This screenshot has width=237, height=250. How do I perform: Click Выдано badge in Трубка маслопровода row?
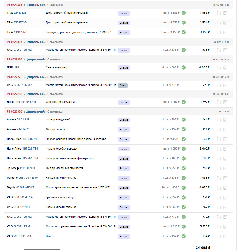click(124, 198)
